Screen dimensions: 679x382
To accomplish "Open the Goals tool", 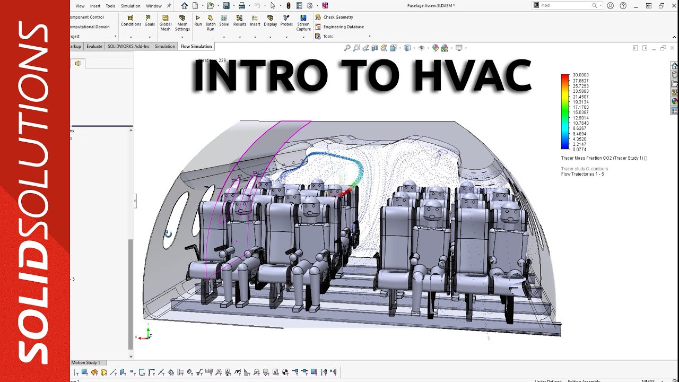I will [x=150, y=21].
